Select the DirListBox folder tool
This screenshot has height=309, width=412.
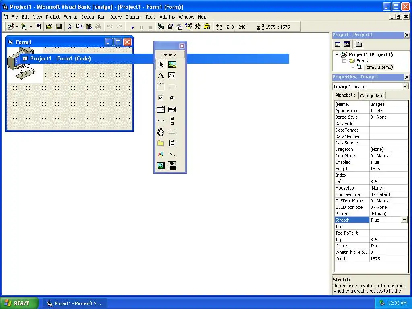tap(161, 143)
